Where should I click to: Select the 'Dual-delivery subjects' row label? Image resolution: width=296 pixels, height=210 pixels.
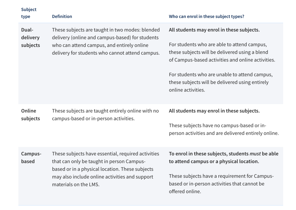31,37
